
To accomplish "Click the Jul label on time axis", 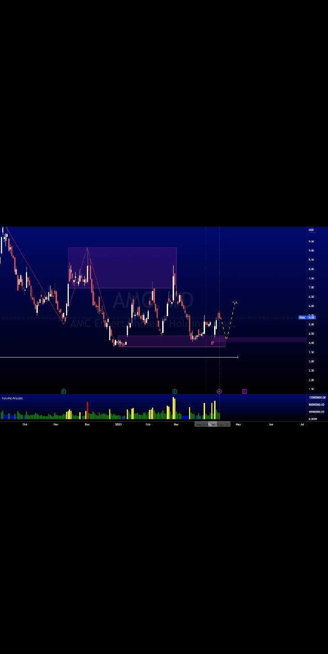I will (302, 424).
